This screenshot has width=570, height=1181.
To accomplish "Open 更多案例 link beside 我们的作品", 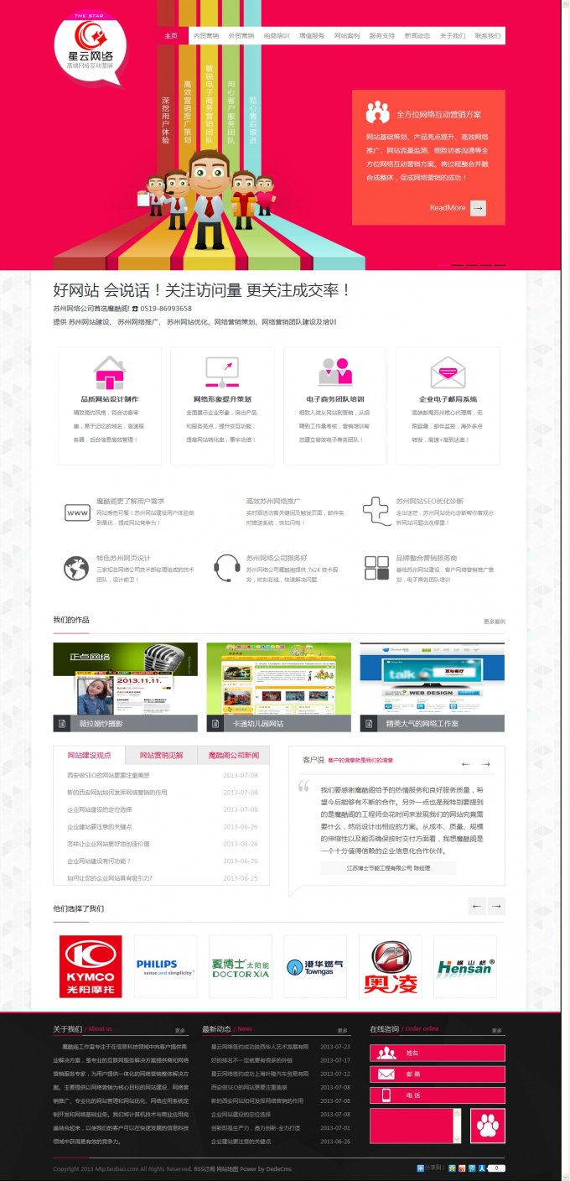I will [495, 622].
